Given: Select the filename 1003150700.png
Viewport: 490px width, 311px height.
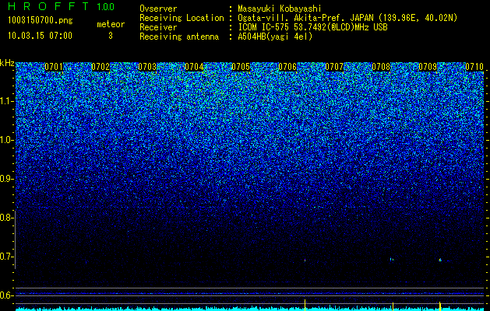Looking at the screenshot, I should (x=41, y=20).
